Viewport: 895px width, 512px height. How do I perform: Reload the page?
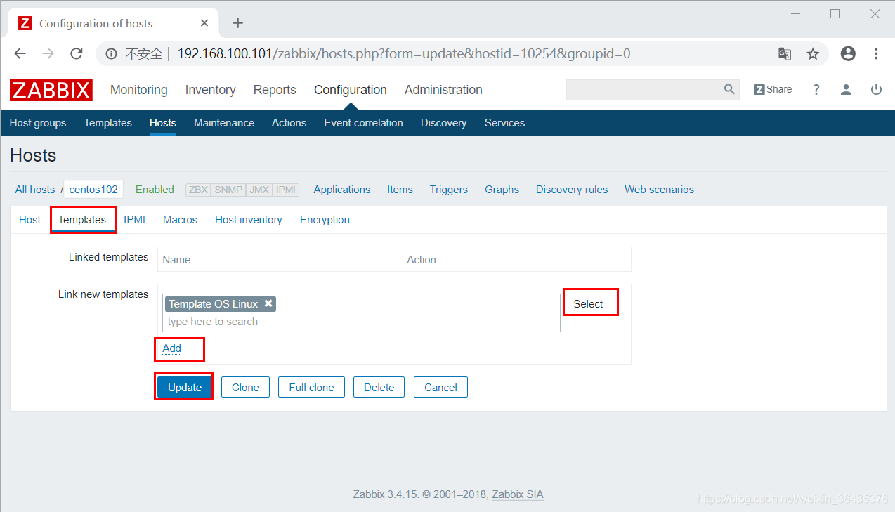tap(77, 53)
